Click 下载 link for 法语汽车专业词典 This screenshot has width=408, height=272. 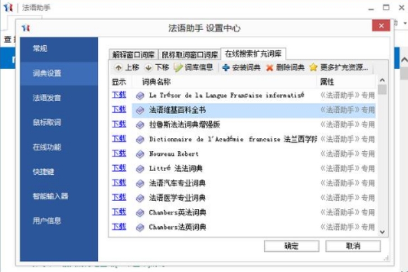(x=119, y=183)
